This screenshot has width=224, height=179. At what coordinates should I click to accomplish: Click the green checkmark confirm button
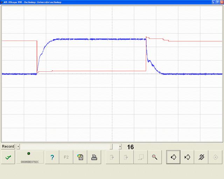coord(8,157)
